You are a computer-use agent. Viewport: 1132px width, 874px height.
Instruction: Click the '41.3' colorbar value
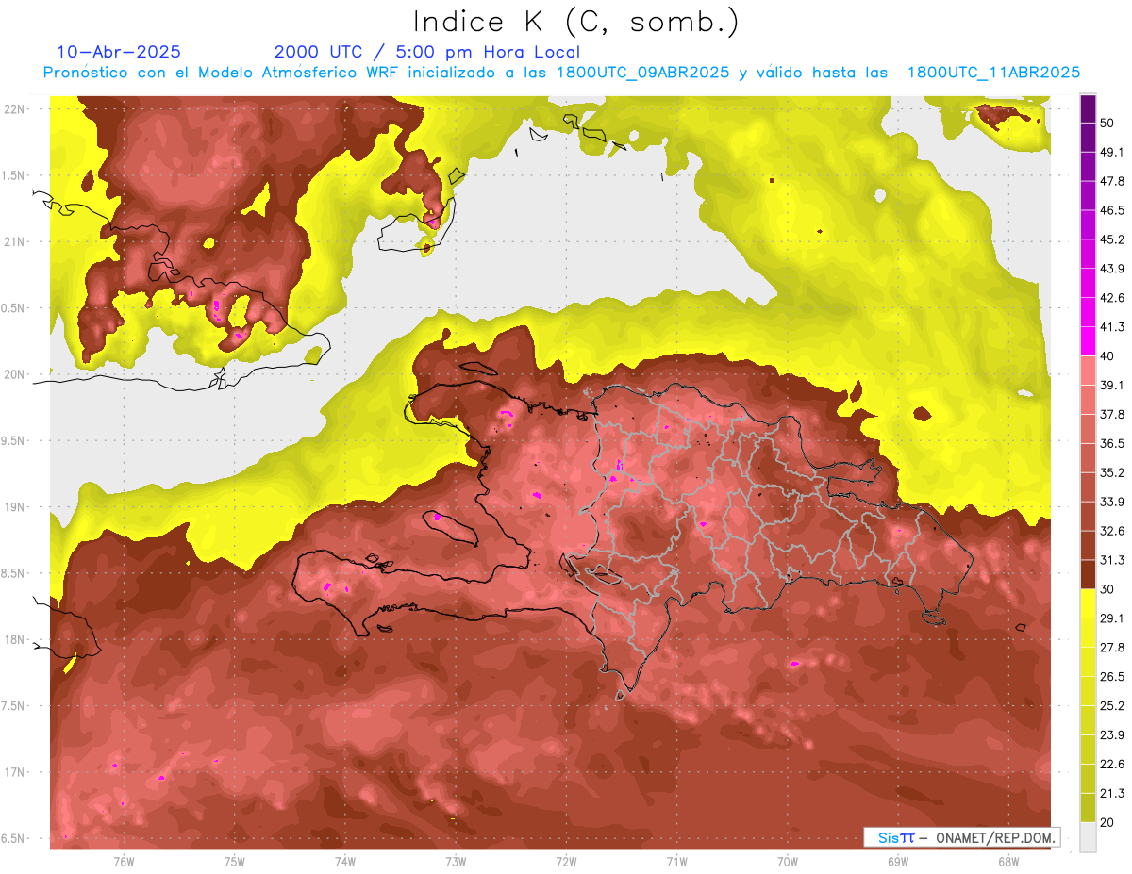(x=1112, y=327)
